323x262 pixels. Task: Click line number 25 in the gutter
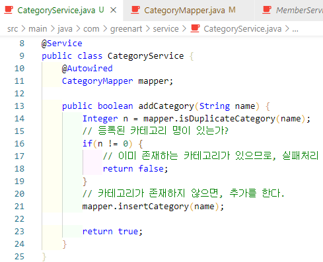coord(19,257)
